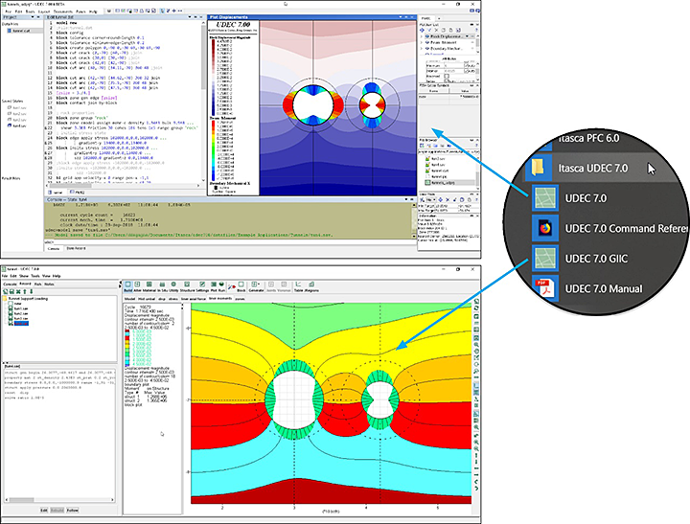Toggle Beam Moment plot item visibility

(426, 43)
